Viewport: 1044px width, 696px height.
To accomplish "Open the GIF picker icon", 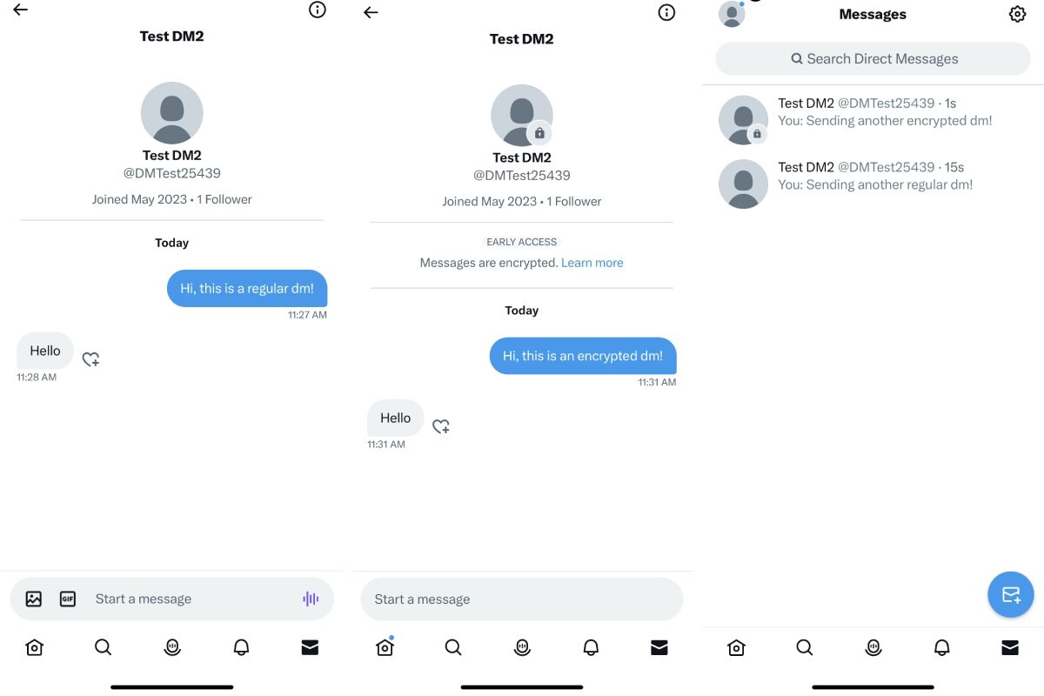I will pyautogui.click(x=68, y=599).
